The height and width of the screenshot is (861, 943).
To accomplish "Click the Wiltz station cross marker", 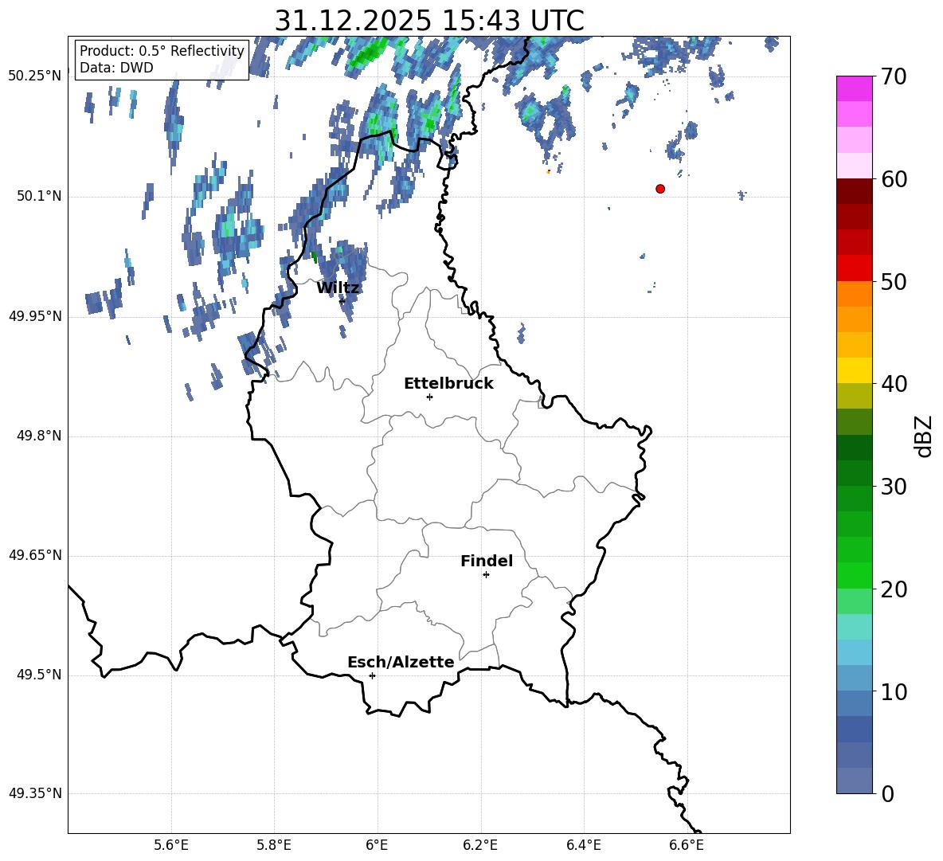I will pos(342,301).
